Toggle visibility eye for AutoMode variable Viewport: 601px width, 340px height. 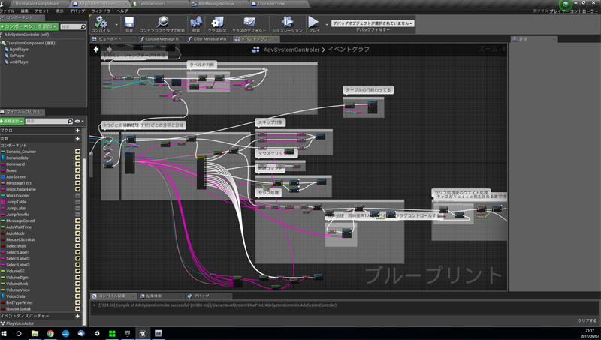[77, 233]
